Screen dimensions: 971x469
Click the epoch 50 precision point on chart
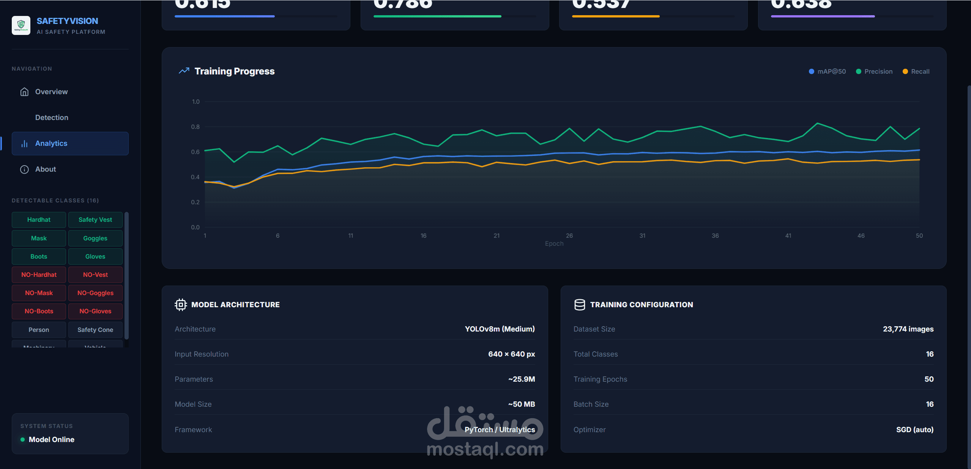tap(919, 129)
